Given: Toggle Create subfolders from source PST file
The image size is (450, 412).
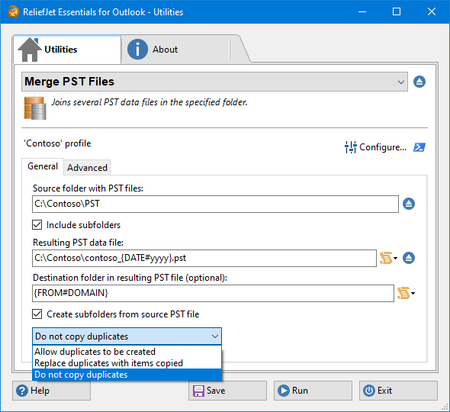Looking at the screenshot, I should pos(37,314).
